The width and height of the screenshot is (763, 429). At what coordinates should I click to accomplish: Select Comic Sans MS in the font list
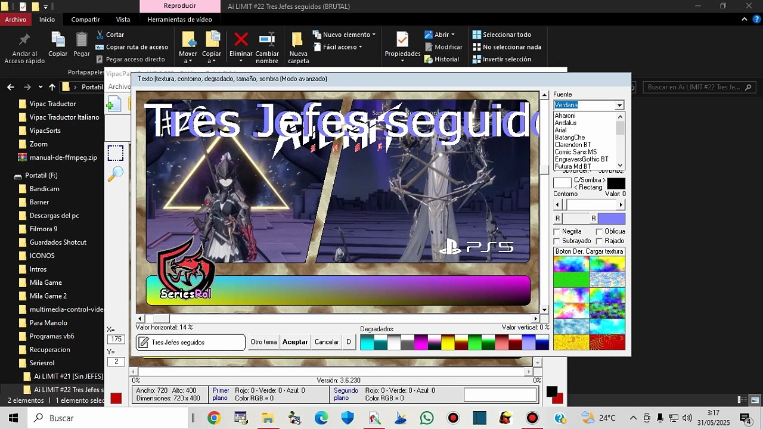click(x=576, y=152)
